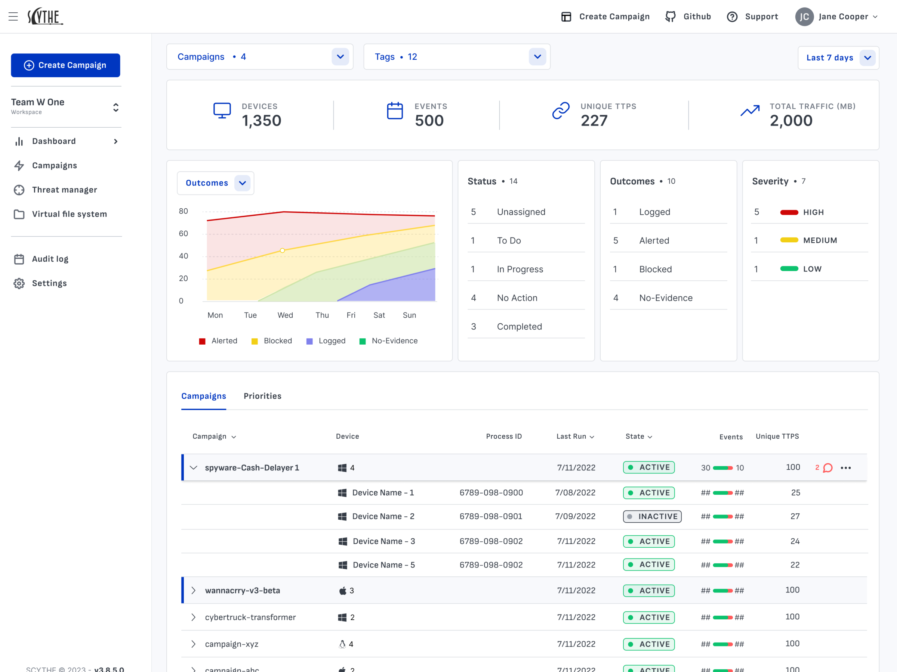This screenshot has height=672, width=897.
Task: Open Dashboard in sidebar menu
Action: 54,141
